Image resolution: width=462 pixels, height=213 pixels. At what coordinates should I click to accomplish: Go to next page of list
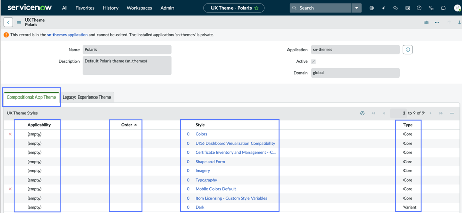(x=431, y=113)
